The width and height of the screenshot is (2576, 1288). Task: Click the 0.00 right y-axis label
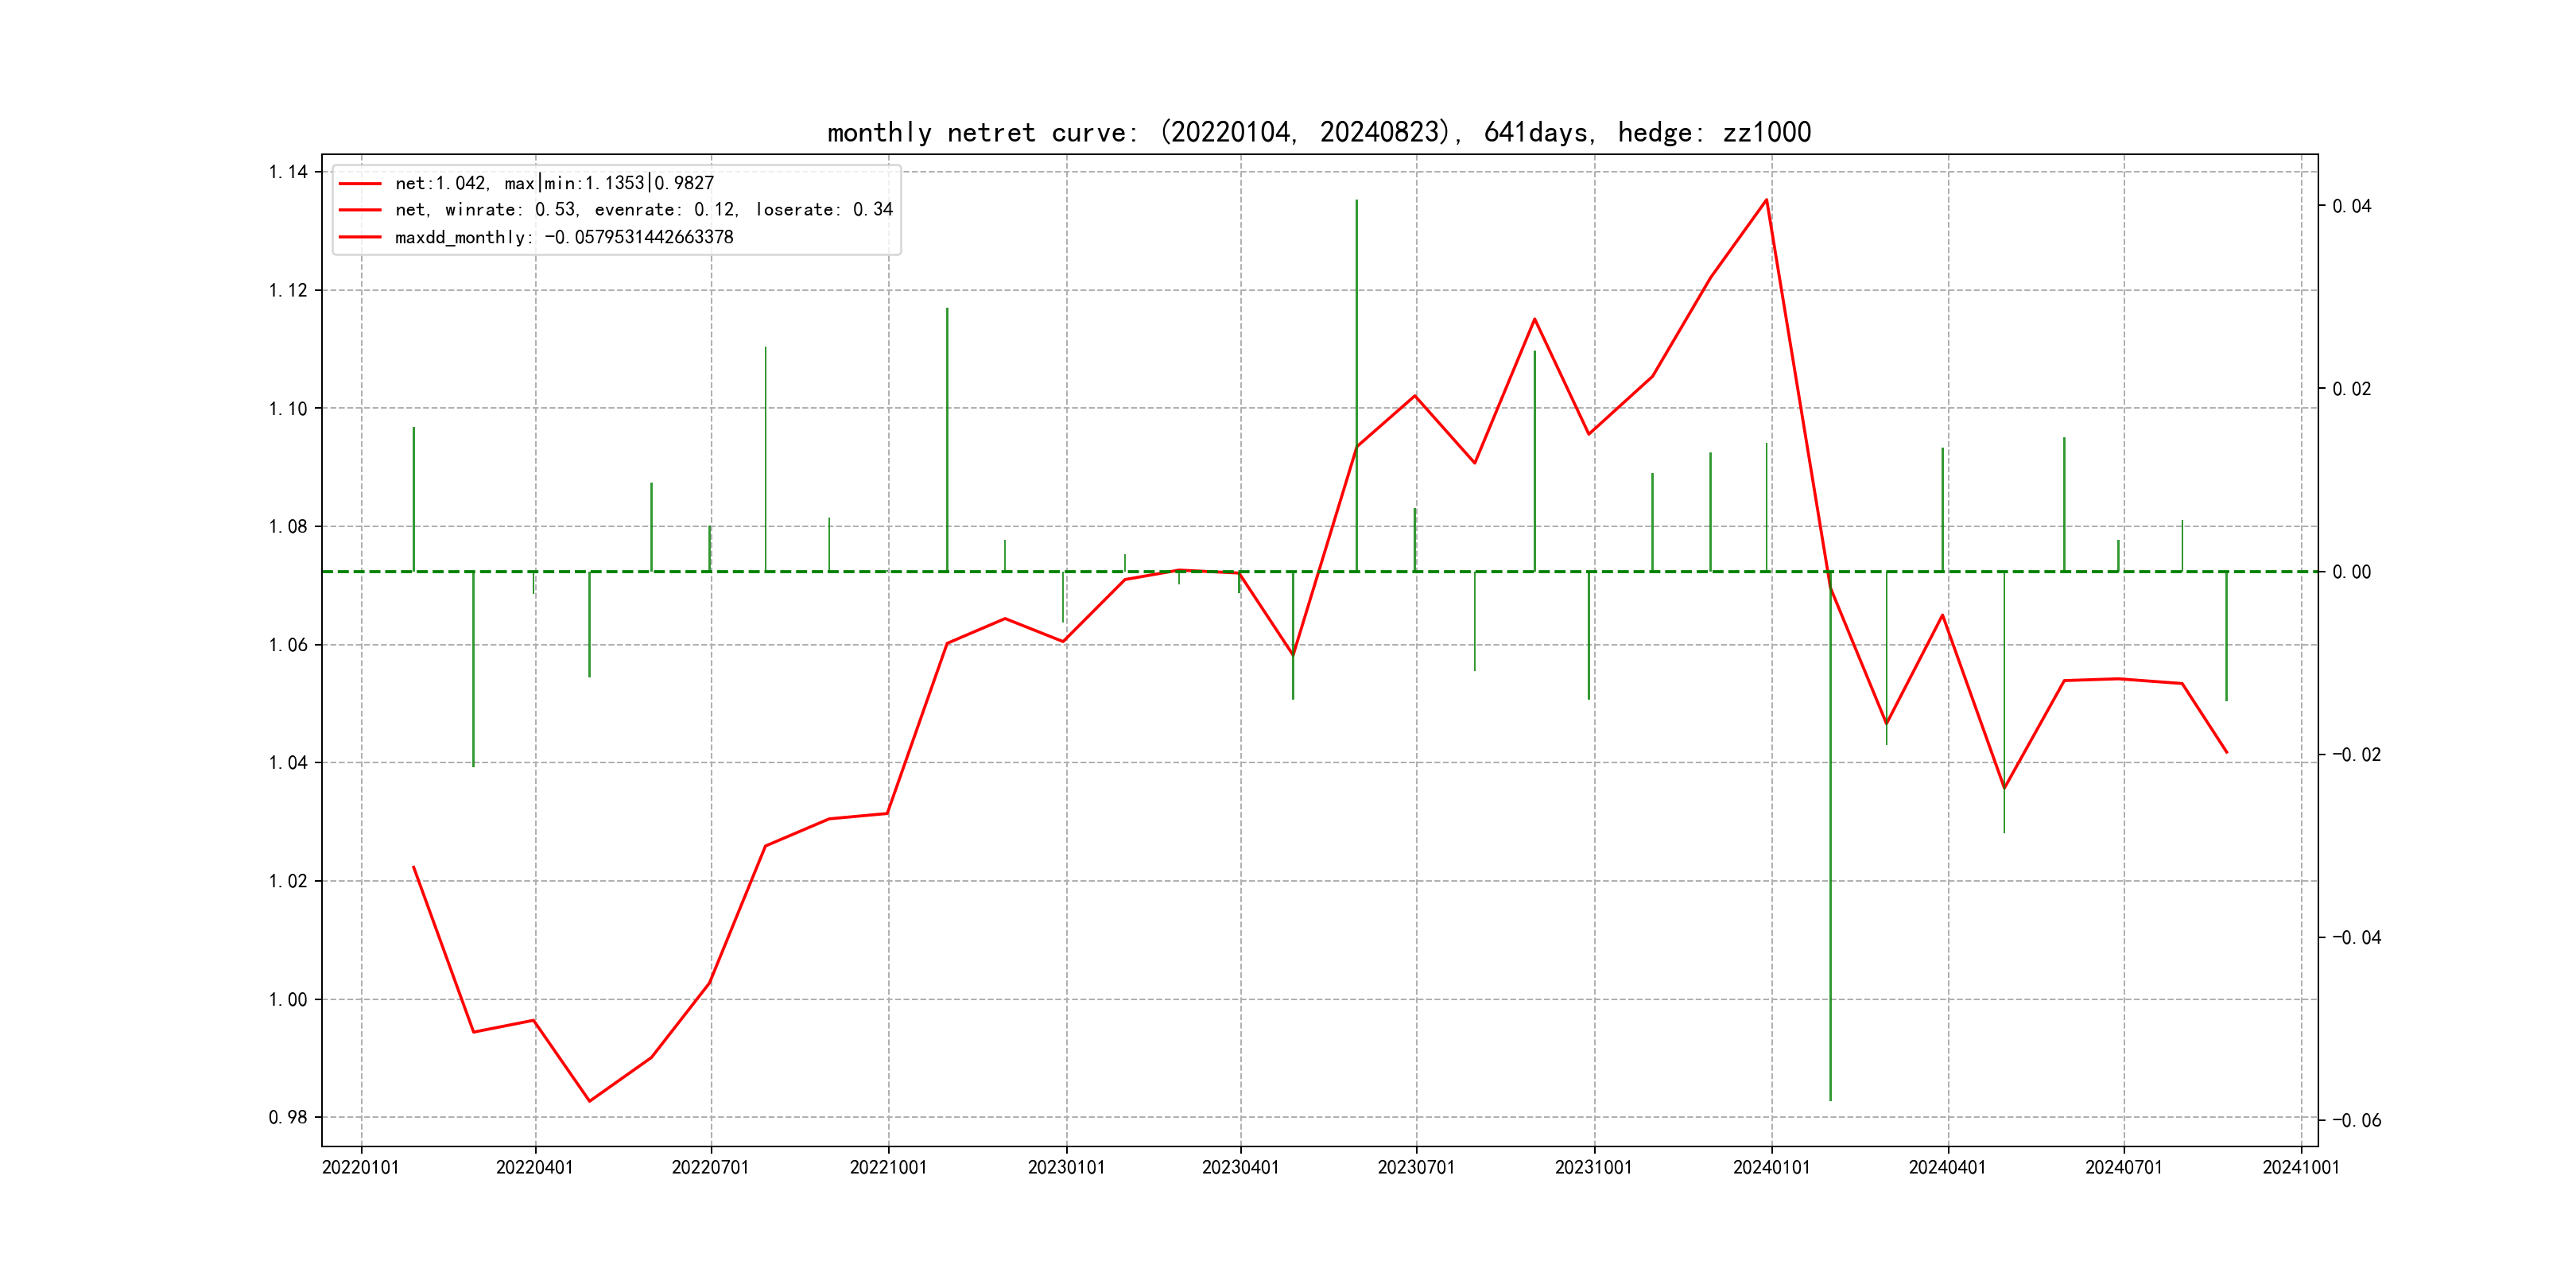pyautogui.click(x=2351, y=572)
